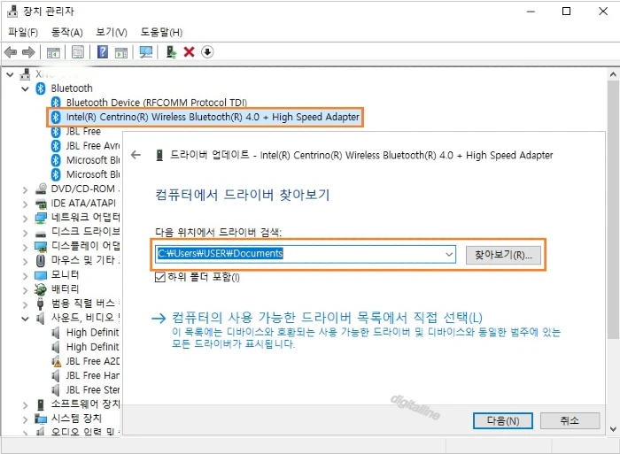Expand the 모니터 category
620x454 pixels.
(26, 276)
